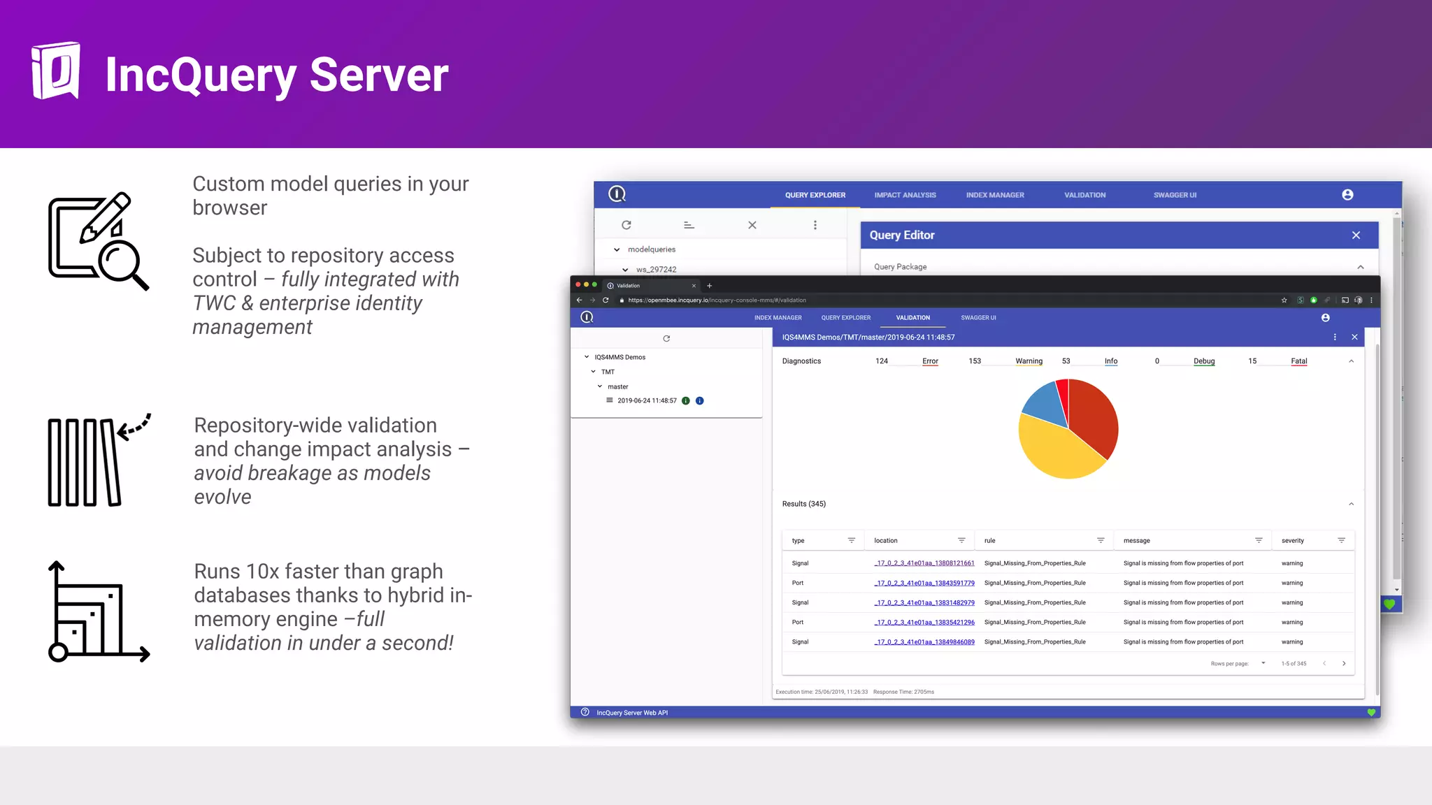
Task: Close the Validation browser tab
Action: coord(694,285)
